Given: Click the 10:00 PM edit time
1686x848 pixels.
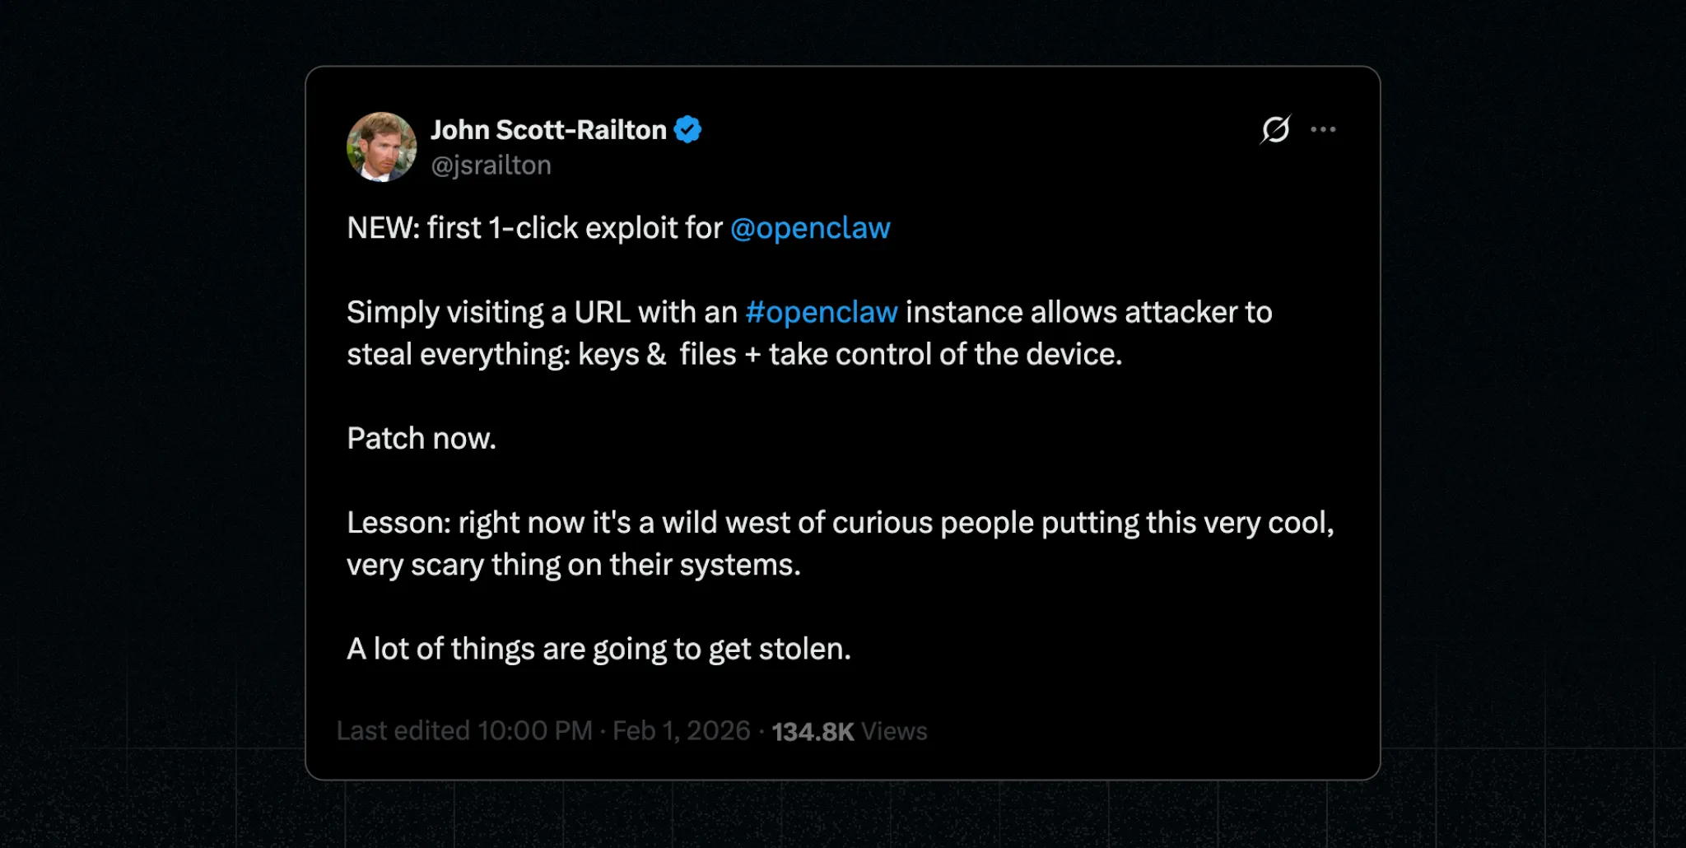Looking at the screenshot, I should tap(531, 730).
